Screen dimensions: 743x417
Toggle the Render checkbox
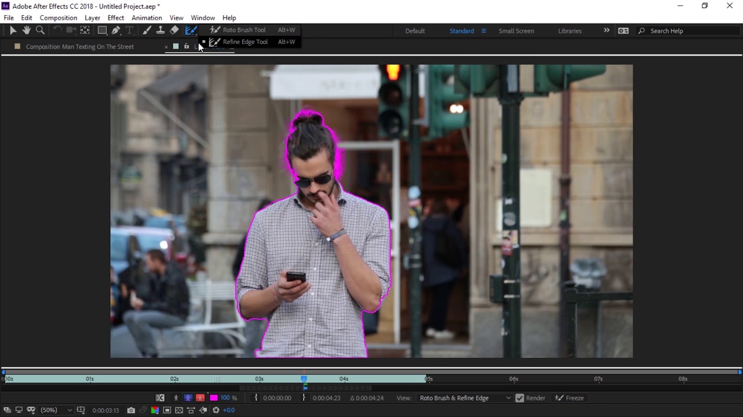(x=520, y=398)
